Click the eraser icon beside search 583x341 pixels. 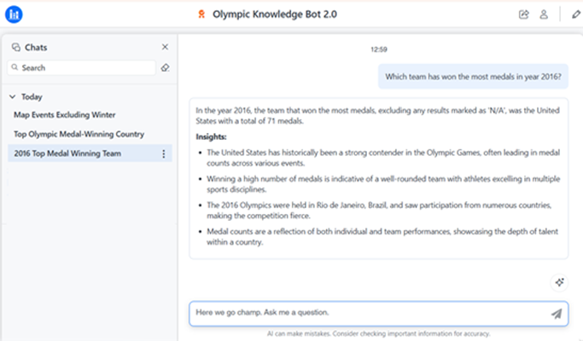pyautogui.click(x=165, y=67)
